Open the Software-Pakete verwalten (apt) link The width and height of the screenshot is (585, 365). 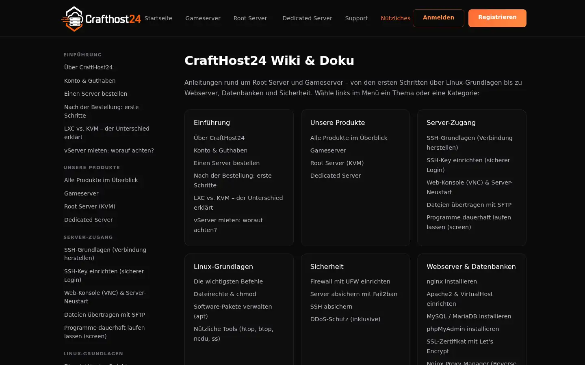pos(233,311)
